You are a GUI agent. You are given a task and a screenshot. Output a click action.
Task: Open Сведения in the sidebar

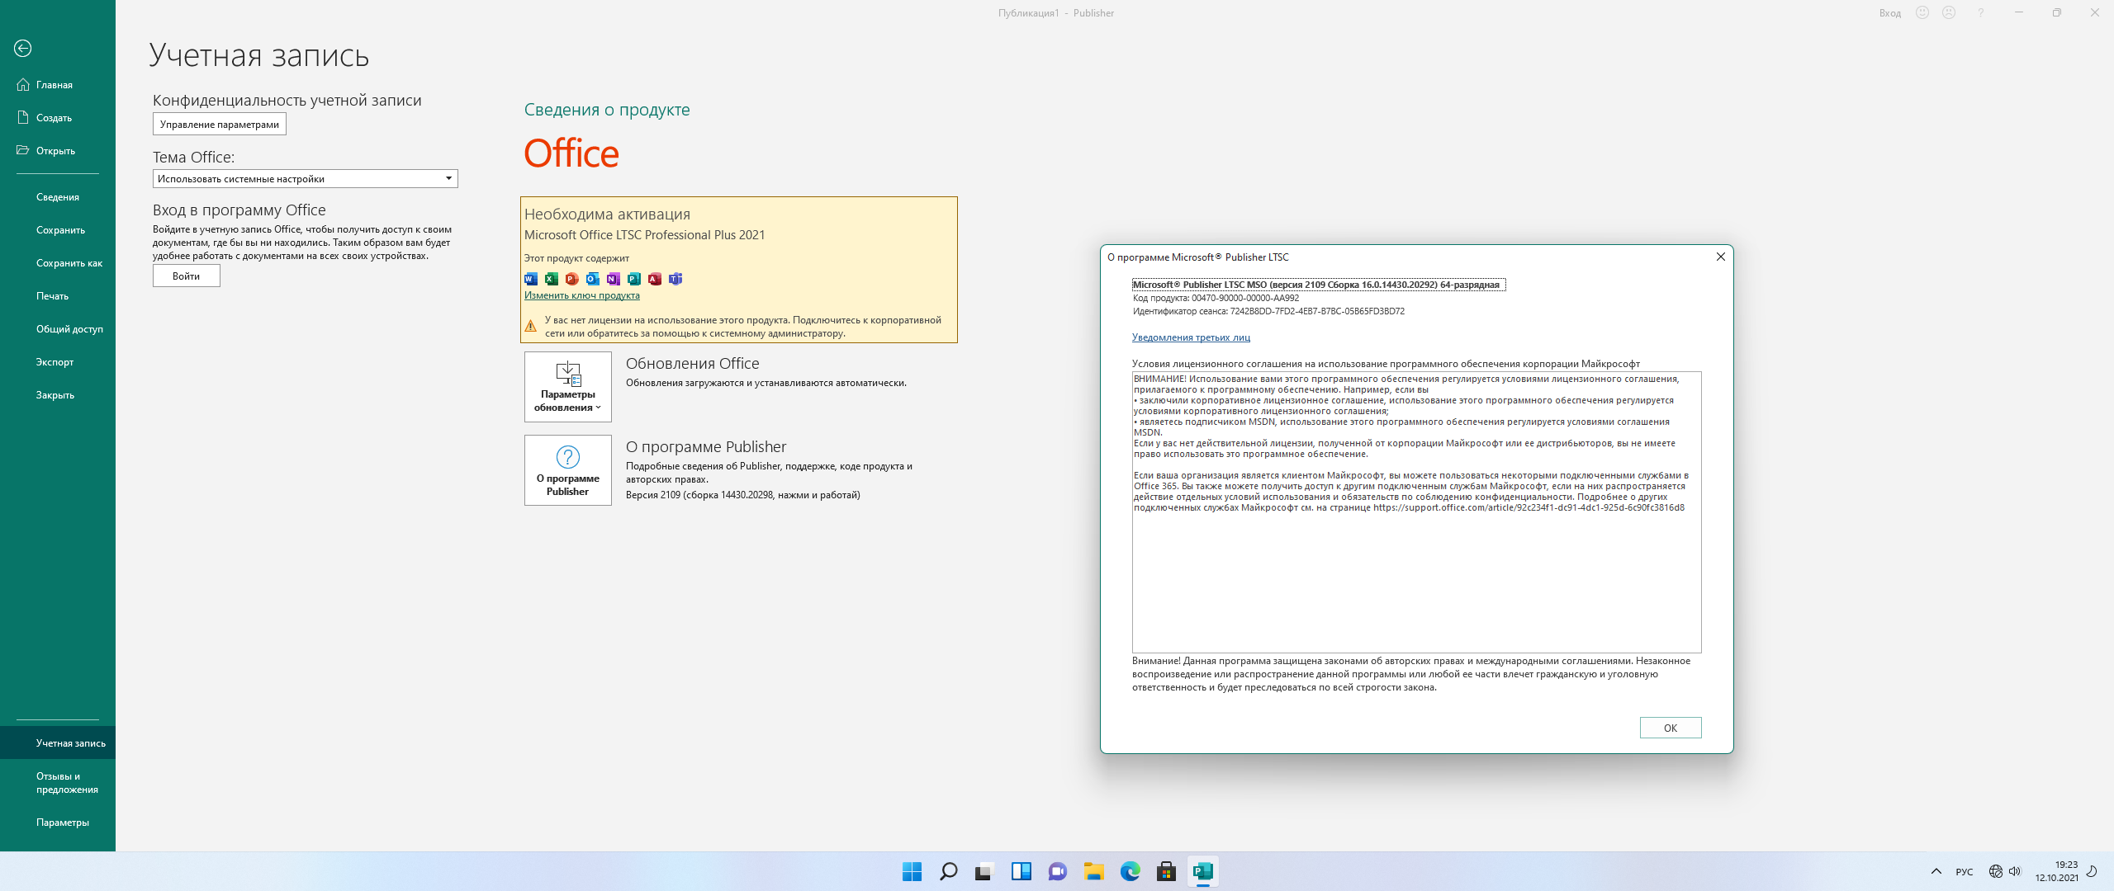pyautogui.click(x=58, y=197)
